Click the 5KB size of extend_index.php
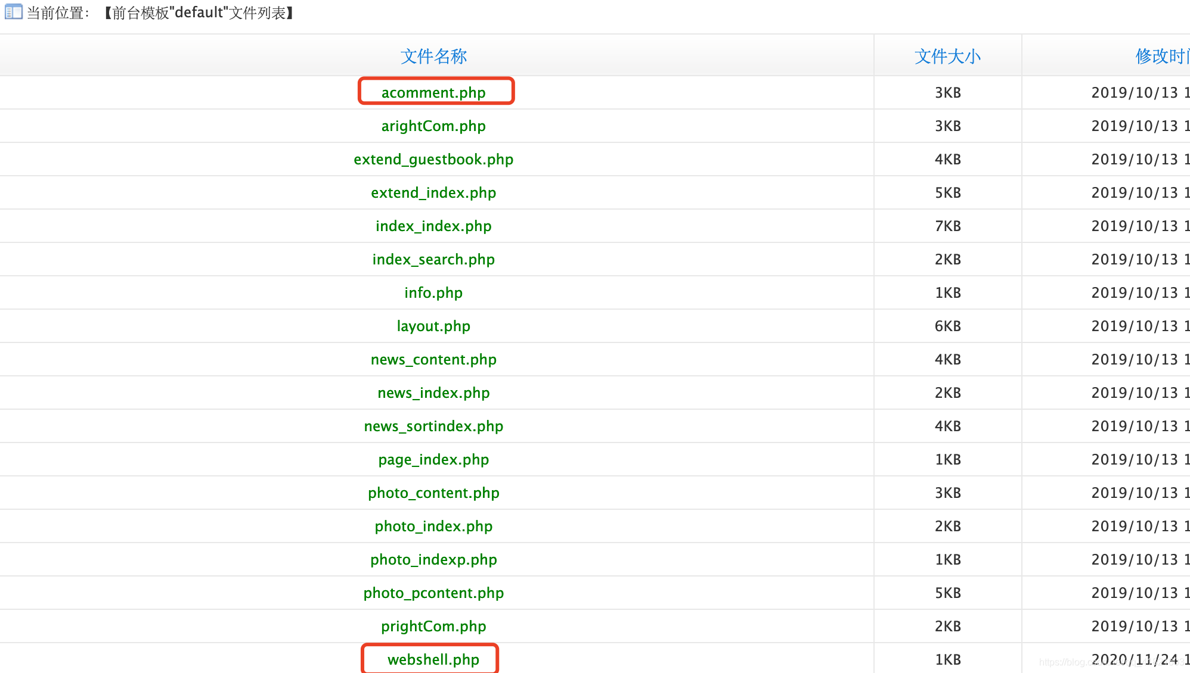 pos(947,192)
